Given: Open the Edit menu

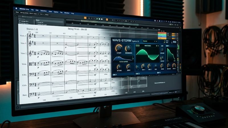Looking at the screenshot, I should tap(37, 10).
